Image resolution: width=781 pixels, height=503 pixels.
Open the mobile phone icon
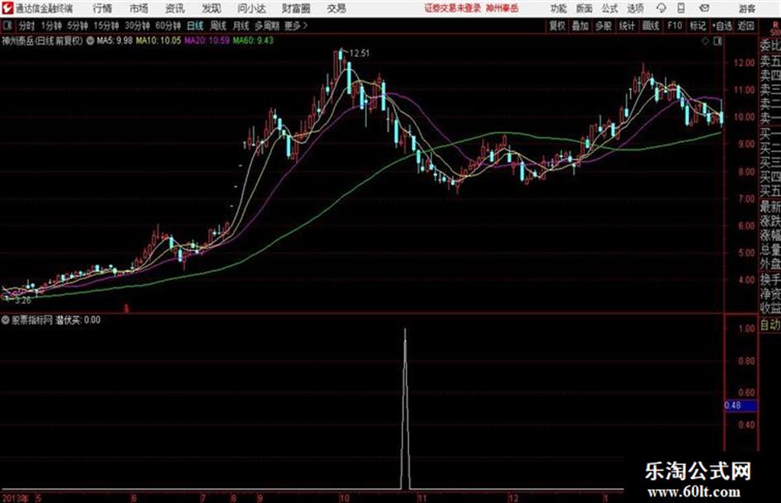pyautogui.click(x=681, y=8)
